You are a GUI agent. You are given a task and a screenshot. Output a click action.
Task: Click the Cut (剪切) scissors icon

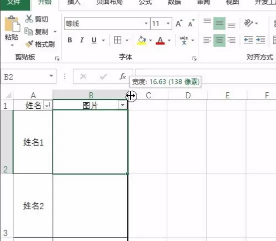tap(29, 19)
